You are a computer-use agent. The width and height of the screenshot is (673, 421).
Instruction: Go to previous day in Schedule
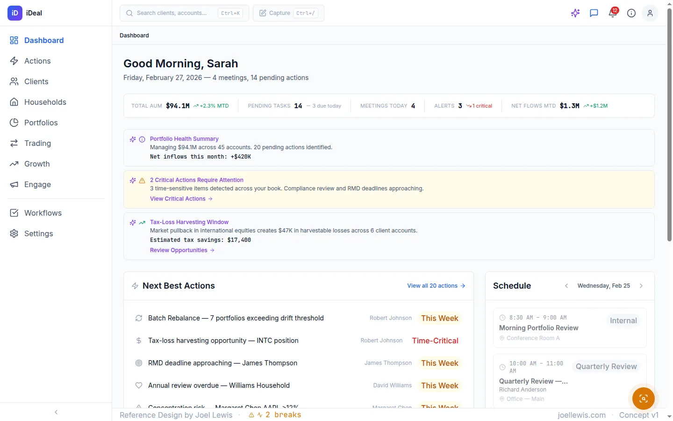(x=566, y=285)
